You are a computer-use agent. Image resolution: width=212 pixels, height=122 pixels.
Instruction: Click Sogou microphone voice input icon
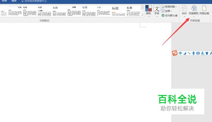(194, 53)
